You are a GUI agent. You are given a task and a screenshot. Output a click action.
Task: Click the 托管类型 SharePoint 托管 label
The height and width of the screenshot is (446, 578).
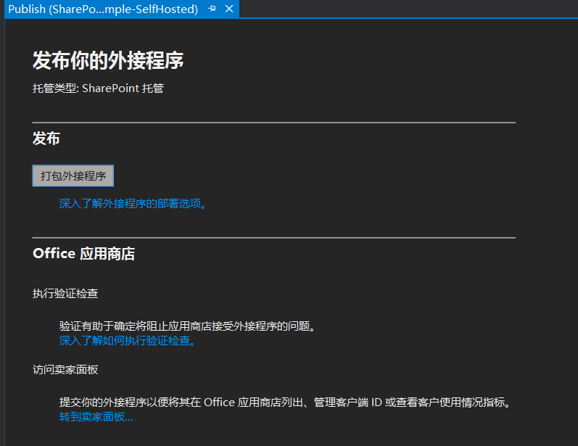click(98, 88)
